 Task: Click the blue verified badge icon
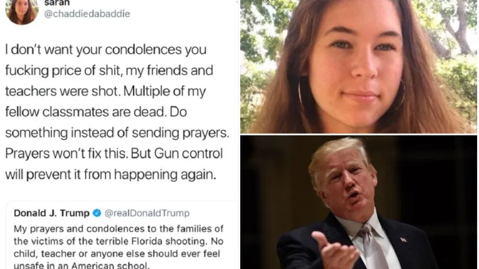[97, 213]
